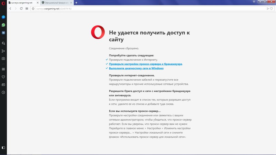Toggle the sidebar panel at bottom left

click(3, 147)
